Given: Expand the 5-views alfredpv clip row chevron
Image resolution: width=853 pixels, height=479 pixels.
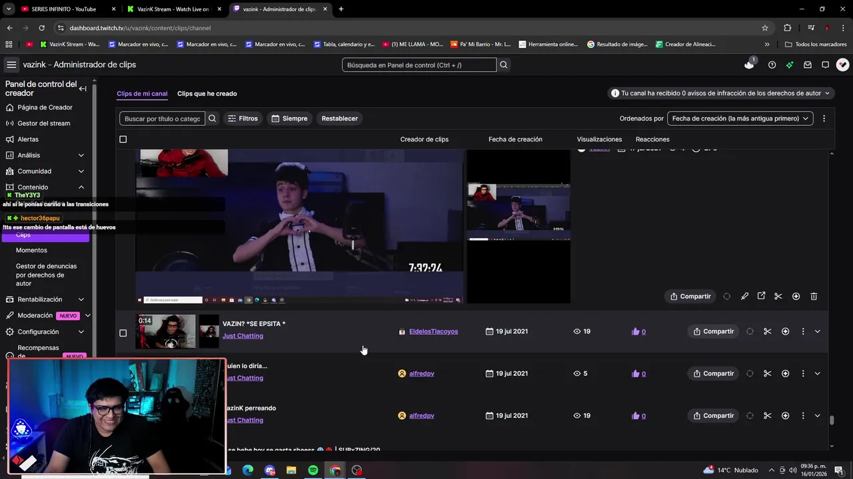Looking at the screenshot, I should 818,373.
